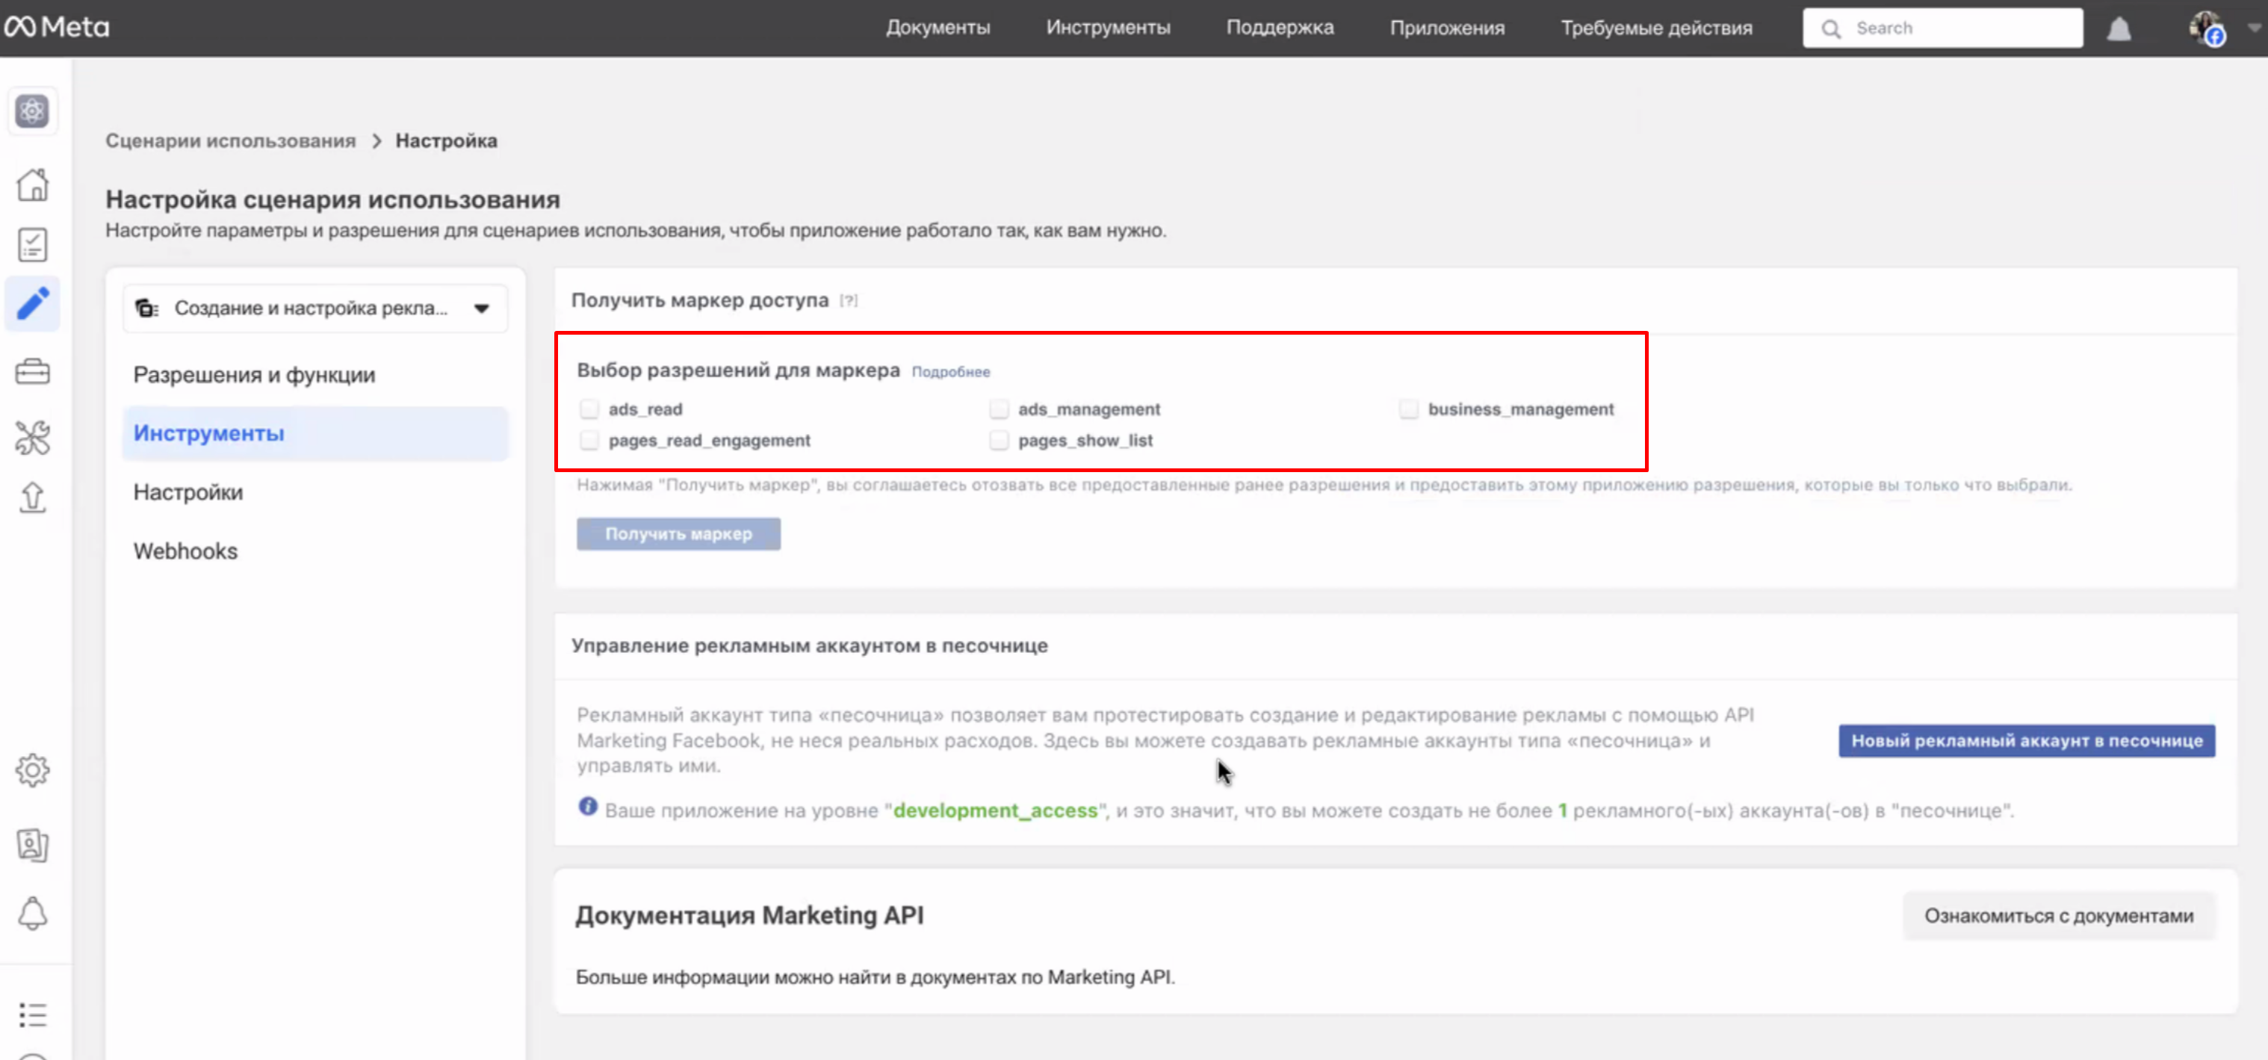Tick the business_management checkbox
The height and width of the screenshot is (1060, 2268).
pyautogui.click(x=1408, y=409)
